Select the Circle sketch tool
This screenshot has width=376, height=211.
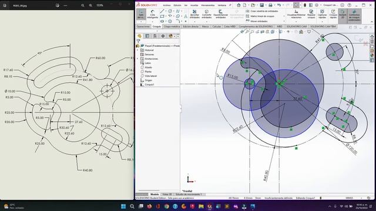[170, 11]
